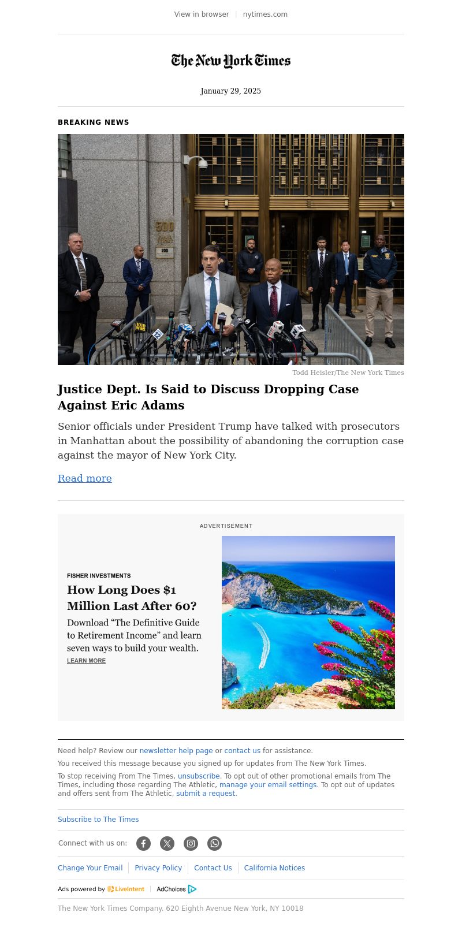Click LEARN MORE in Fisher Investments ad

click(86, 661)
